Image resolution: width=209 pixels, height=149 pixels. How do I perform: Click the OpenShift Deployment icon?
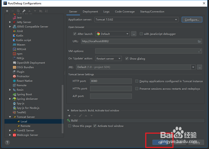14,63
